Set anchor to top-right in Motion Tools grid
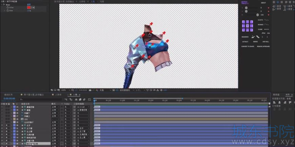This screenshot has width=295, height=147. click(252, 22)
